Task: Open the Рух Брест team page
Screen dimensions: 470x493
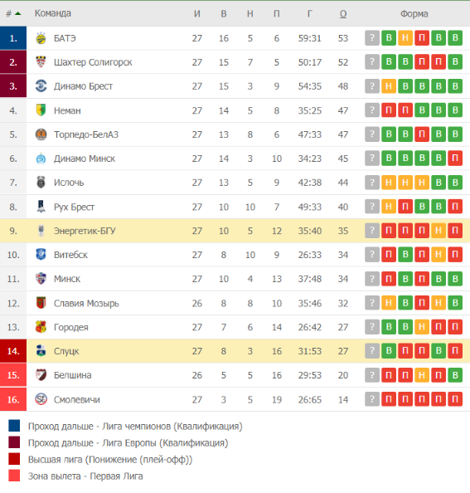Action: click(74, 207)
